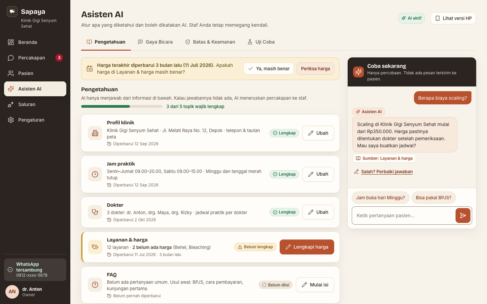This screenshot has height=304, width=487.
Task: Click the Sapaya logo icon
Action: tap(12, 11)
